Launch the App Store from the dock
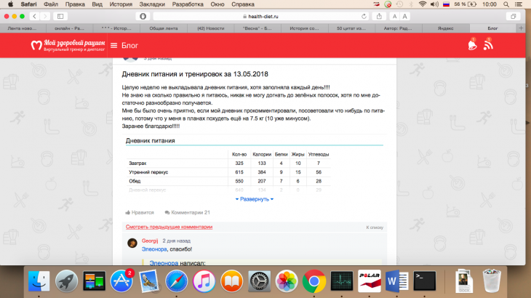 tap(121, 281)
